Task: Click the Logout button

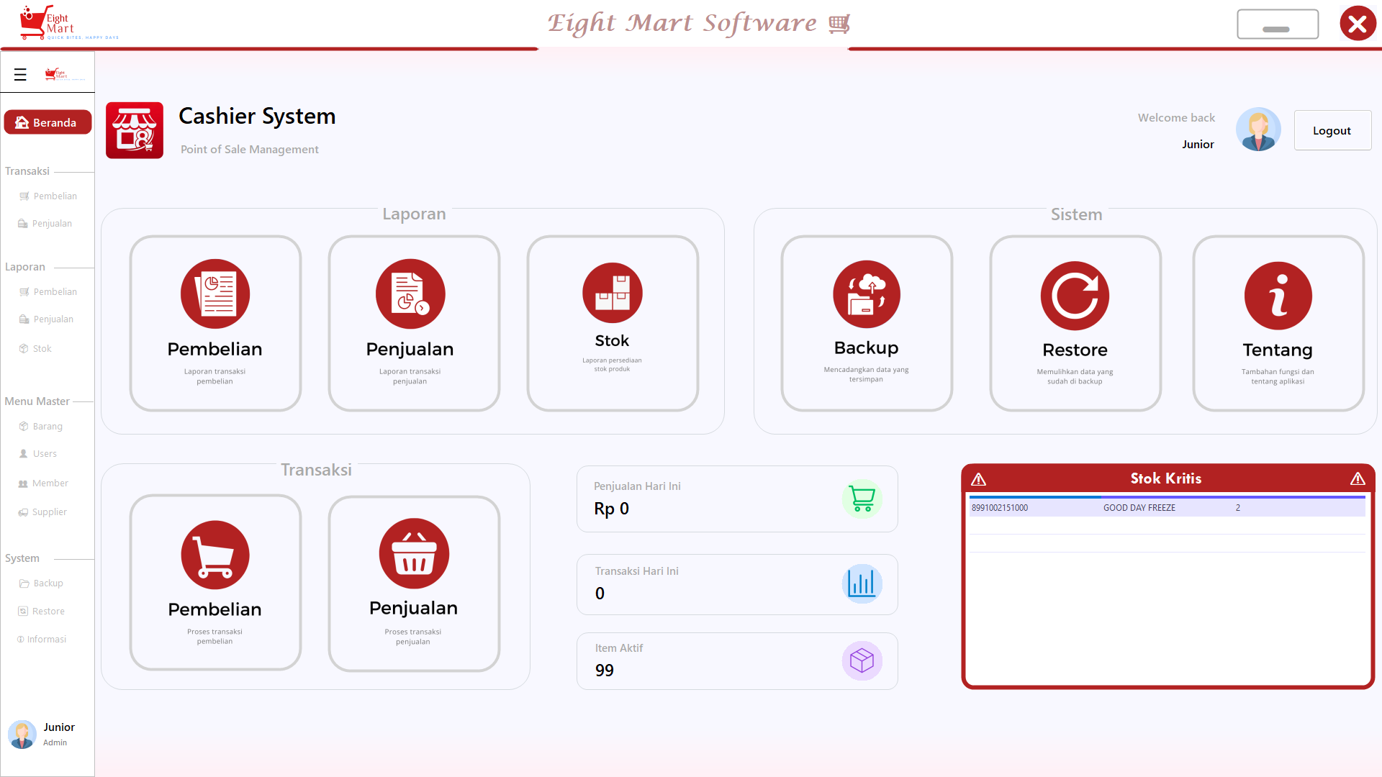Action: tap(1332, 130)
